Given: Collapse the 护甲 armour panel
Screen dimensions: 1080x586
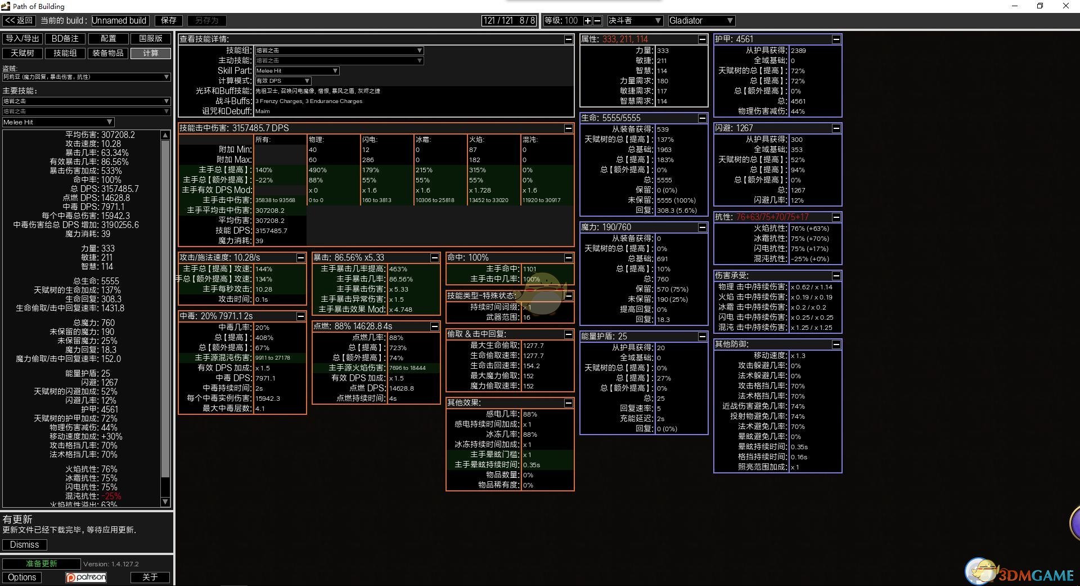Looking at the screenshot, I should click(x=836, y=39).
